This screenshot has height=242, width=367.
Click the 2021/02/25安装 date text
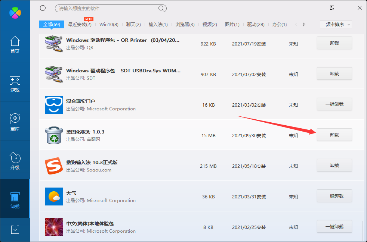(x=249, y=227)
